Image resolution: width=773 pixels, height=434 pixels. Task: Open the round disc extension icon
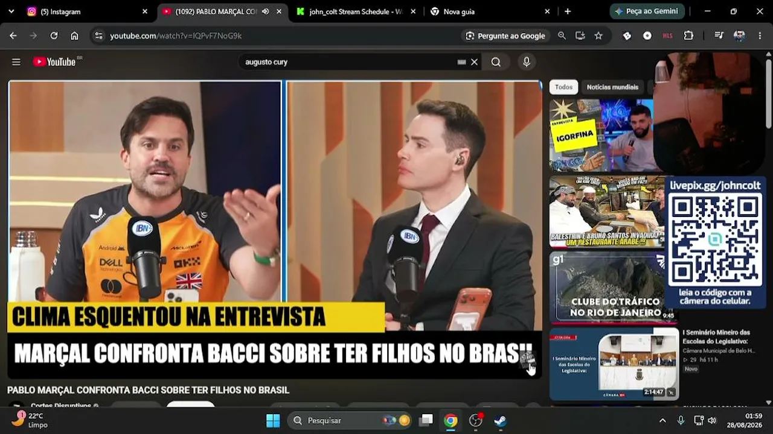tap(647, 36)
